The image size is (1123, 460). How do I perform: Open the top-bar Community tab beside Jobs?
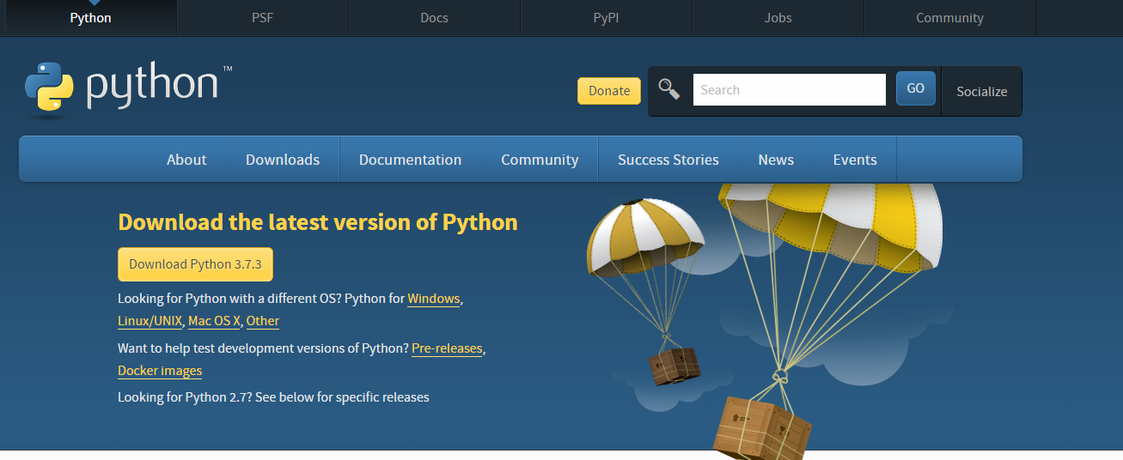click(949, 18)
